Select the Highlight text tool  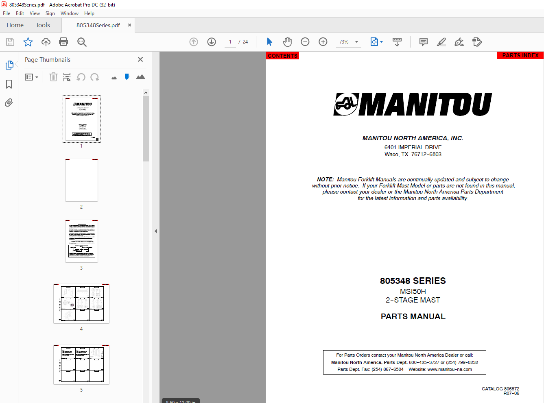[441, 42]
